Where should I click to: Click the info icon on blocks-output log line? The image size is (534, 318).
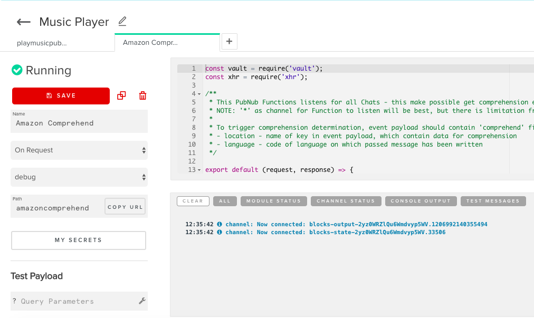click(x=220, y=224)
